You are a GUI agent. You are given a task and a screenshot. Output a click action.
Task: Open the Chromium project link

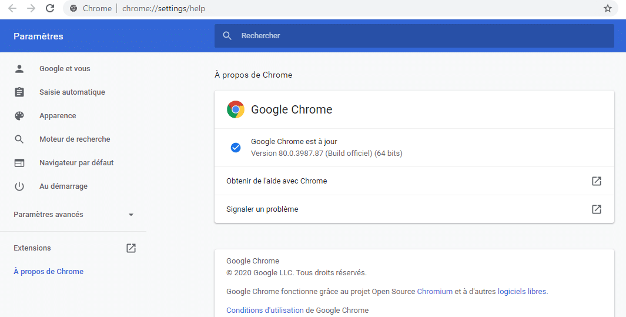(x=435, y=292)
